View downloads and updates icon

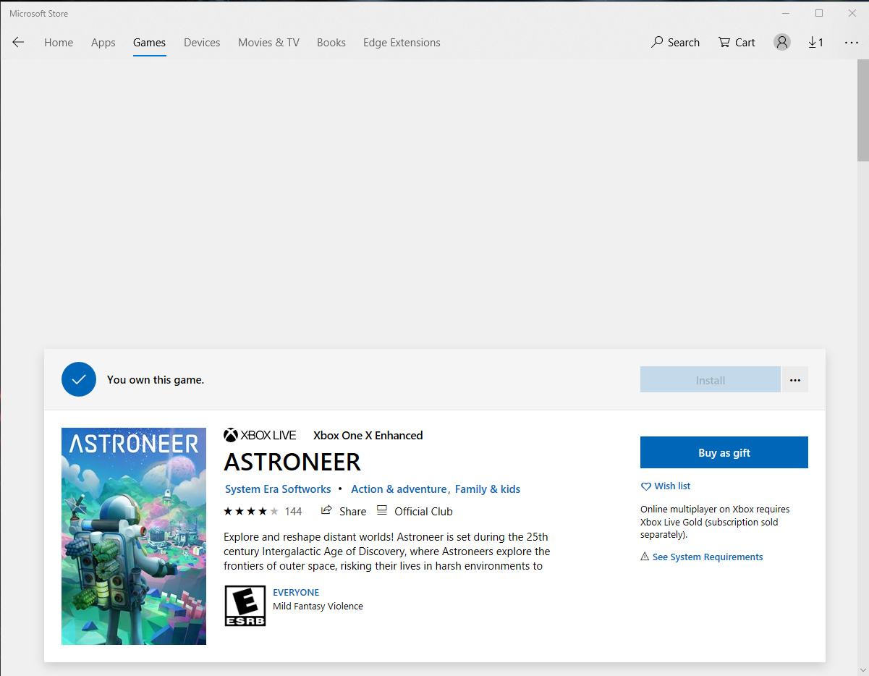(x=816, y=43)
